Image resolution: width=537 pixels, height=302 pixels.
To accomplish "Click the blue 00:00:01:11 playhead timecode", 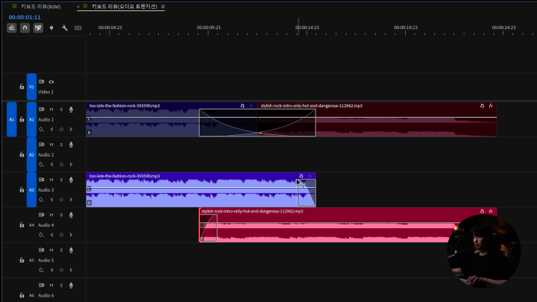I will [25, 16].
